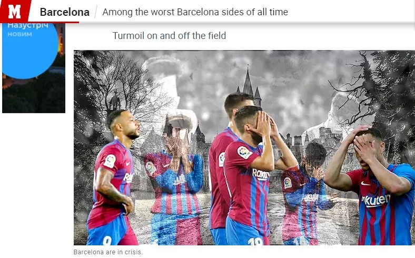Click the number 9 on the left player's shorts
The height and width of the screenshot is (258, 415).
(x=107, y=240)
